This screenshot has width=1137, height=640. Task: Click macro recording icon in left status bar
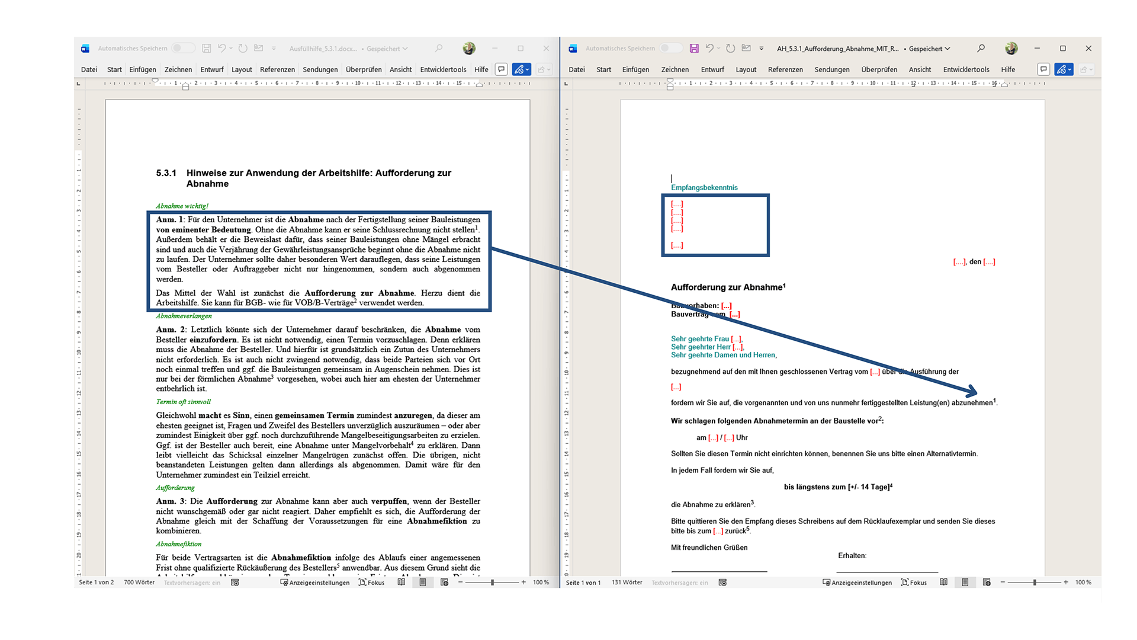click(x=235, y=583)
